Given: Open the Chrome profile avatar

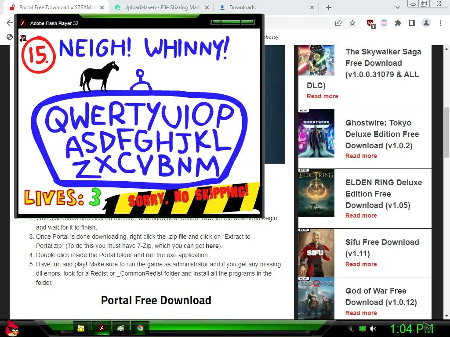Looking at the screenshot, I should 426,23.
